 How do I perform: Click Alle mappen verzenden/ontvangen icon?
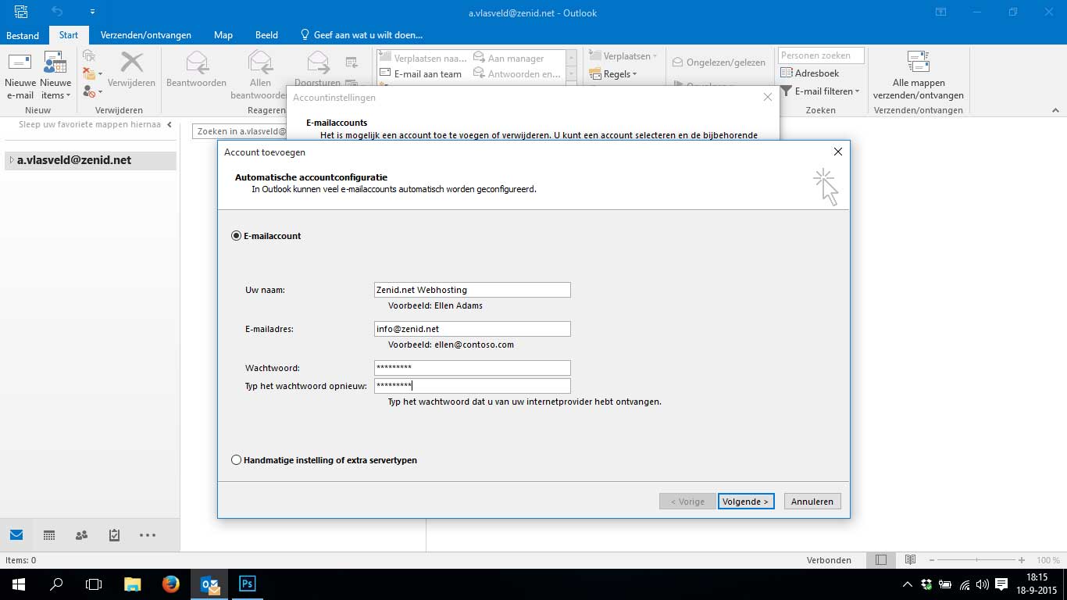[x=918, y=61]
